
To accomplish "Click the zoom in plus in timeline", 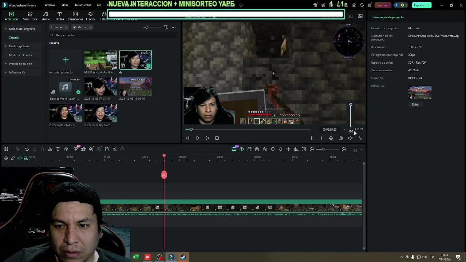I will point(344,149).
